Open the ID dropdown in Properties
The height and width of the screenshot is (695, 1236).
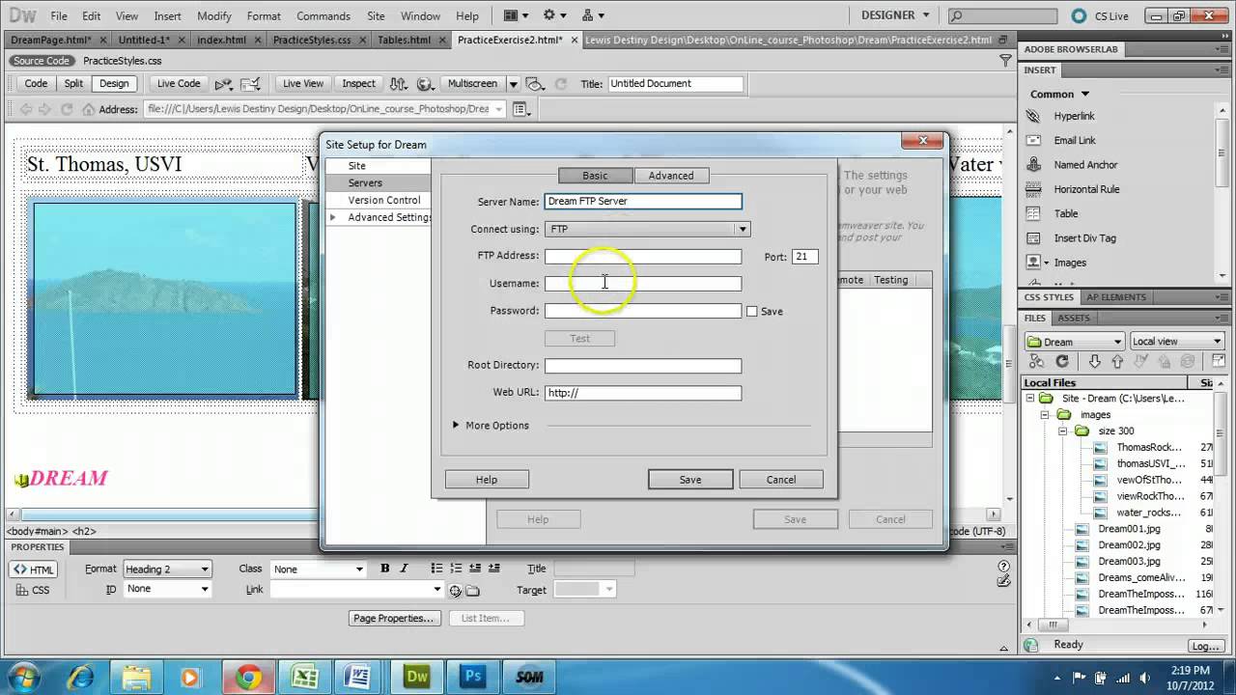(x=166, y=589)
